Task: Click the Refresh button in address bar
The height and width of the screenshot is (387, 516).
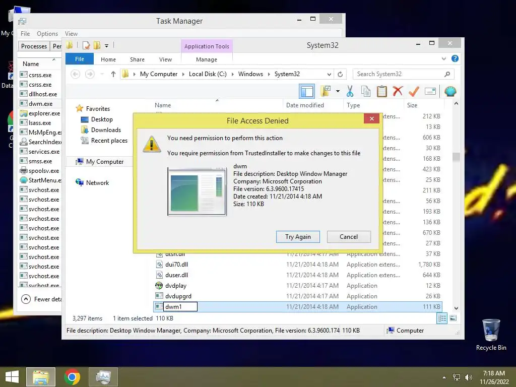Action: coord(340,75)
